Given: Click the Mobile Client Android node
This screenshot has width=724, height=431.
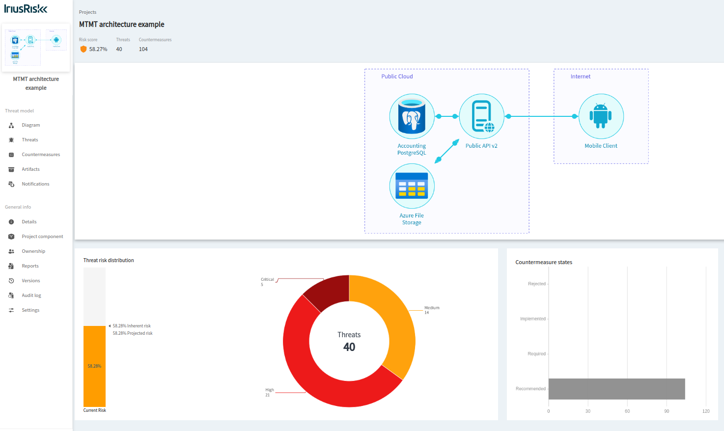Looking at the screenshot, I should point(601,116).
